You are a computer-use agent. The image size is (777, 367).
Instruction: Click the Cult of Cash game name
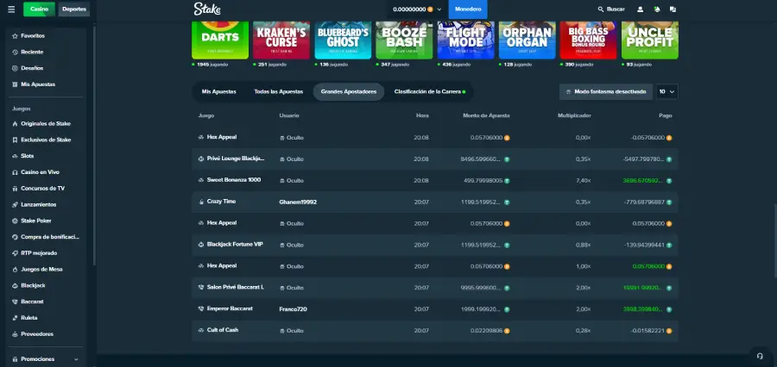coord(223,330)
